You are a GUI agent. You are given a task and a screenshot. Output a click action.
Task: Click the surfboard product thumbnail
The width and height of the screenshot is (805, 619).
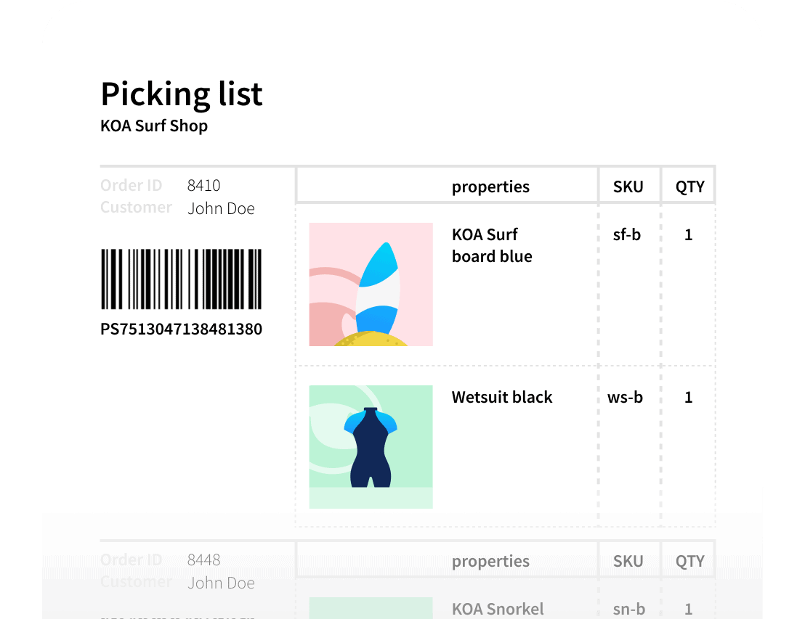pyautogui.click(x=371, y=284)
